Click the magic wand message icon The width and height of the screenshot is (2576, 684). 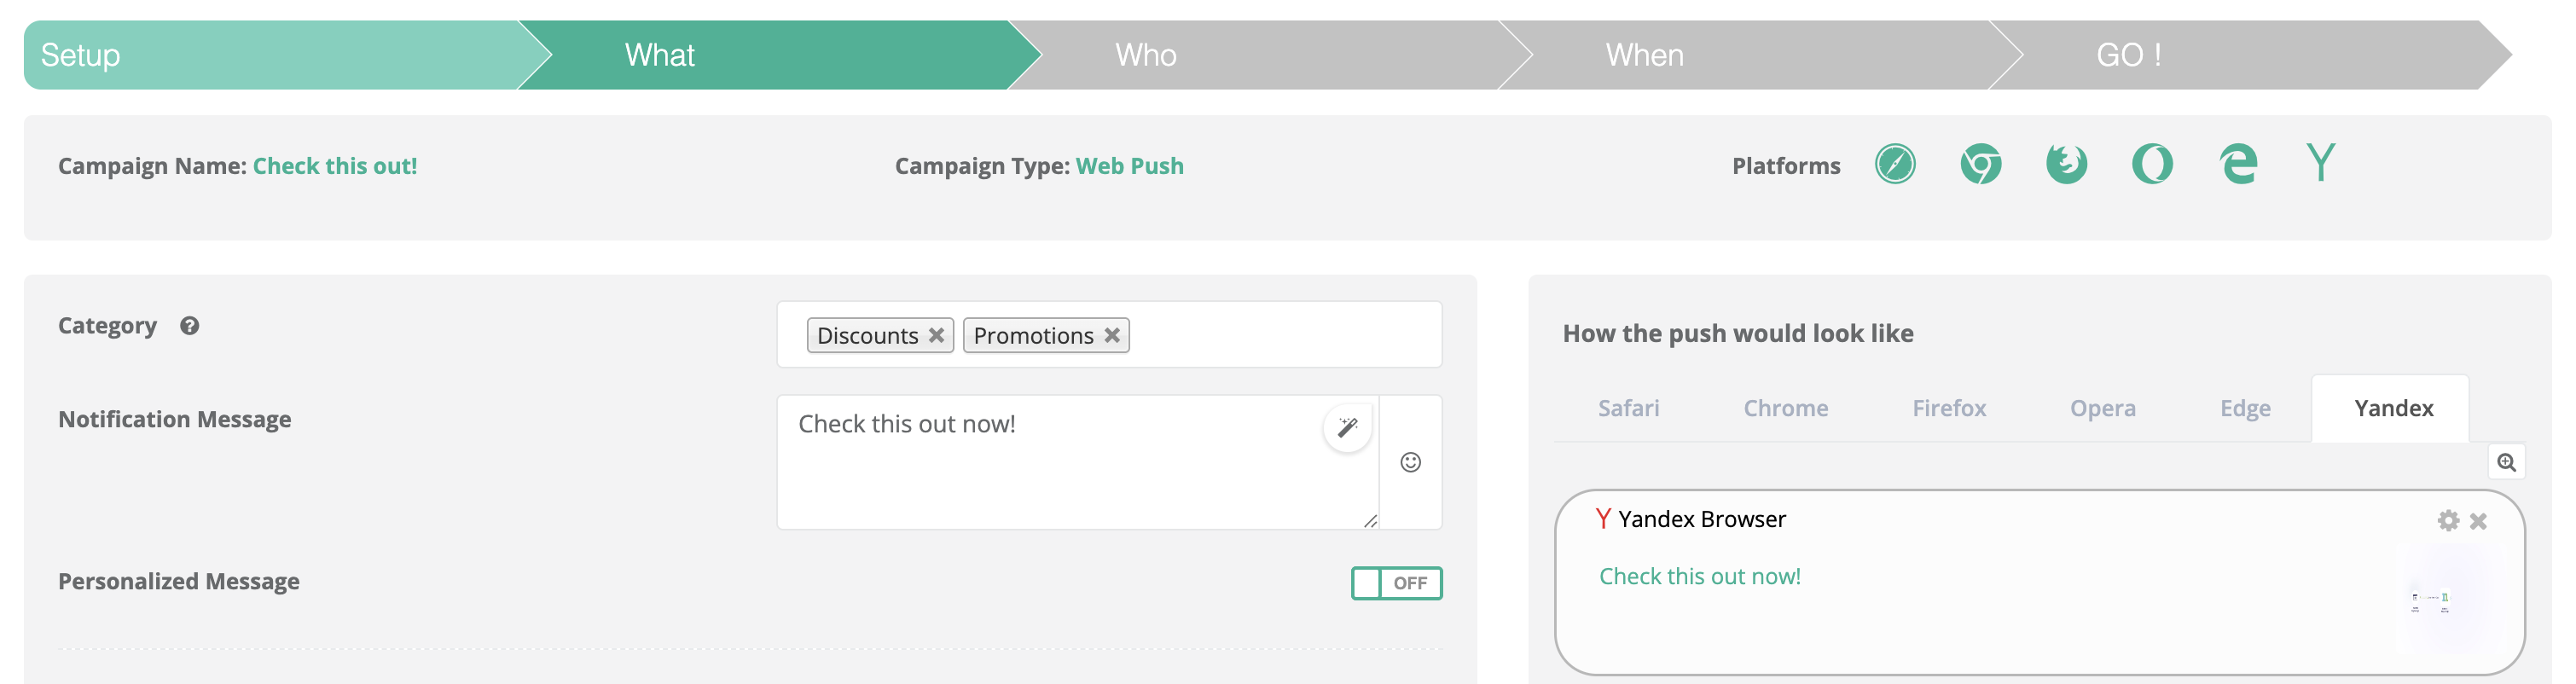tap(1347, 428)
